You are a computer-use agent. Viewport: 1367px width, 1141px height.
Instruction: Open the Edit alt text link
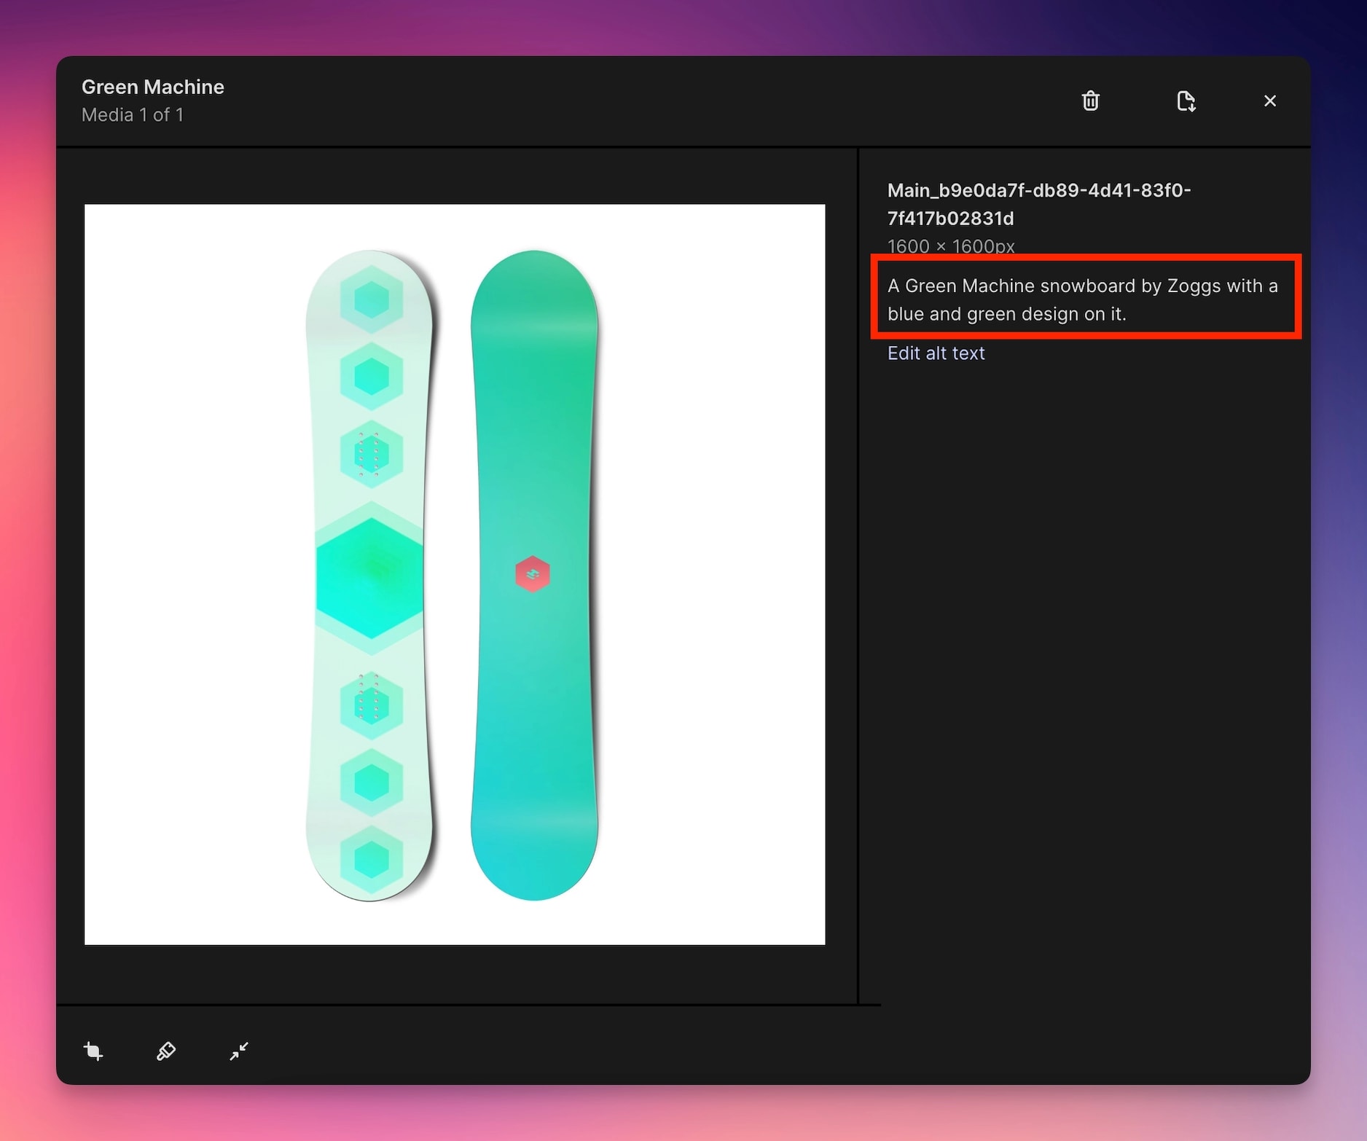click(x=936, y=353)
